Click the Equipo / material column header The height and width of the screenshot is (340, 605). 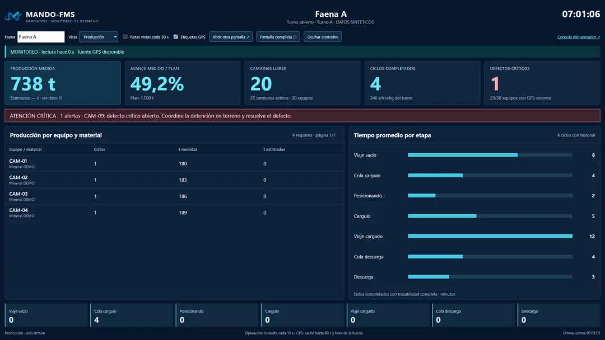(25, 149)
